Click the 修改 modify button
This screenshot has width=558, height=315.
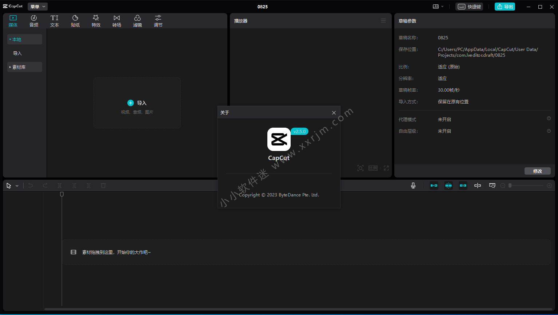[x=538, y=171]
